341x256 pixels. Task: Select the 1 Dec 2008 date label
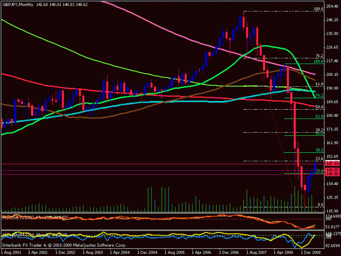tap(311, 253)
